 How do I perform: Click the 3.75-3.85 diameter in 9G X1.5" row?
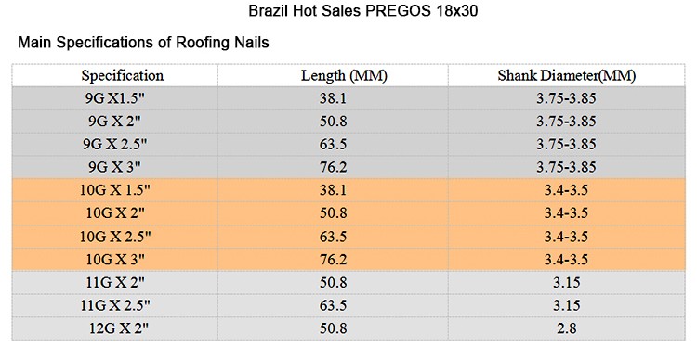(x=566, y=98)
